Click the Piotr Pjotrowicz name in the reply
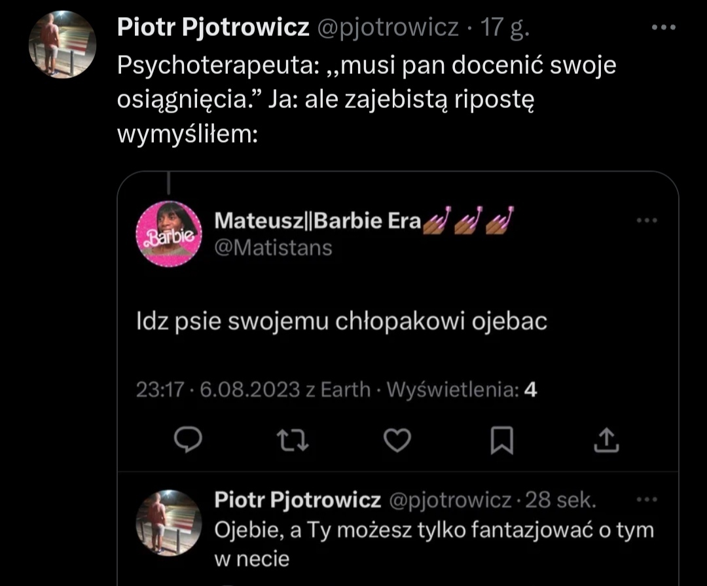This screenshot has height=586, width=707. pos(297,501)
